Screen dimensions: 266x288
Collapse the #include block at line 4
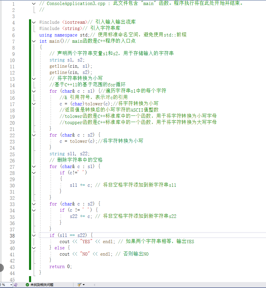tap(34, 22)
